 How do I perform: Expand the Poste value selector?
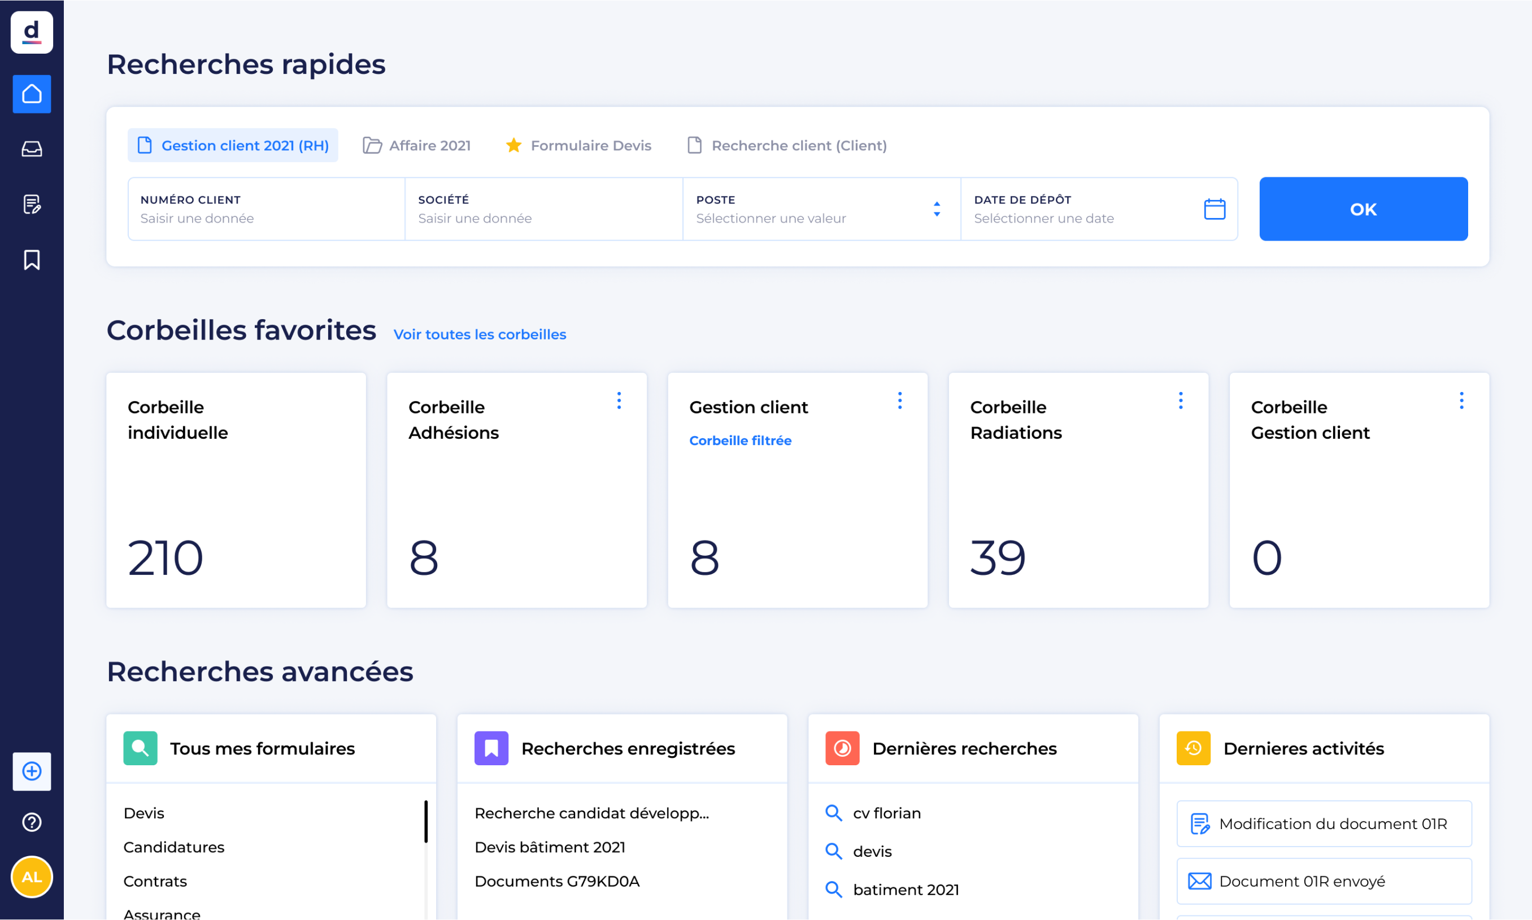click(x=936, y=209)
